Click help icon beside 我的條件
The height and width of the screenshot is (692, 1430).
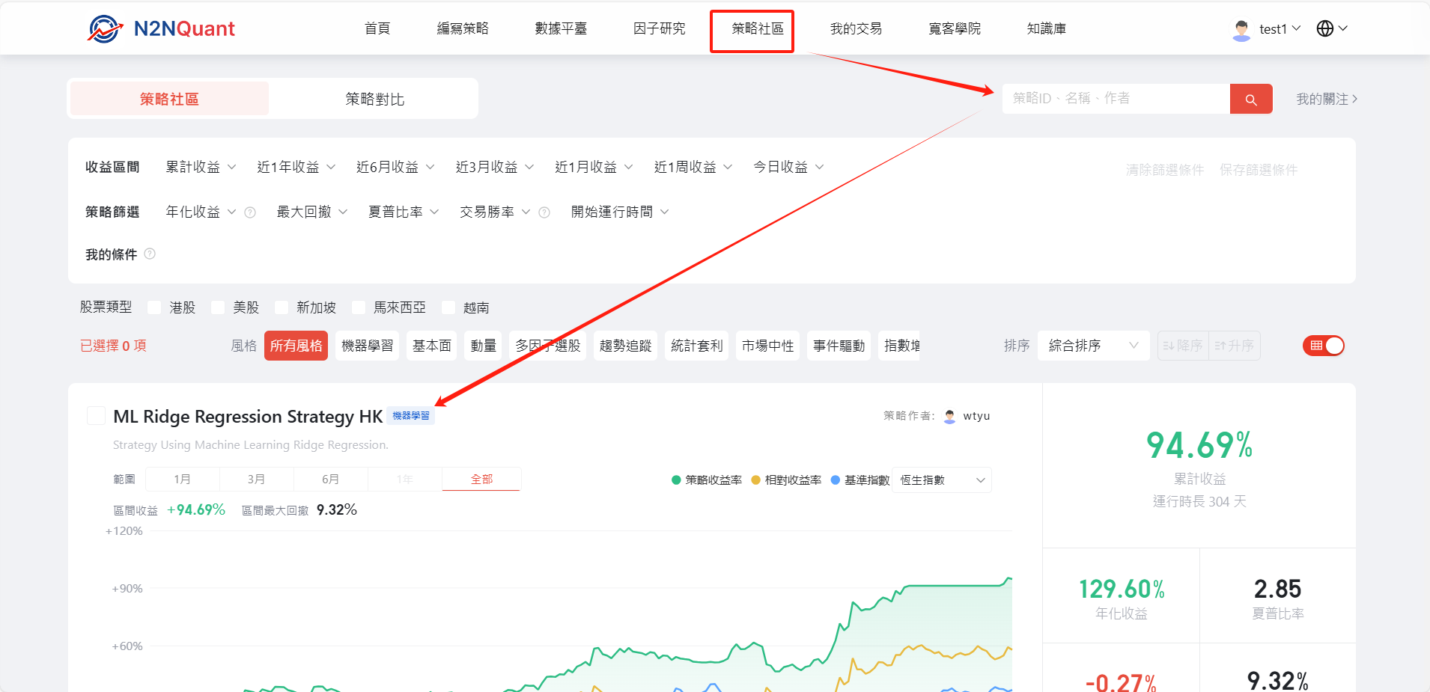click(x=150, y=254)
